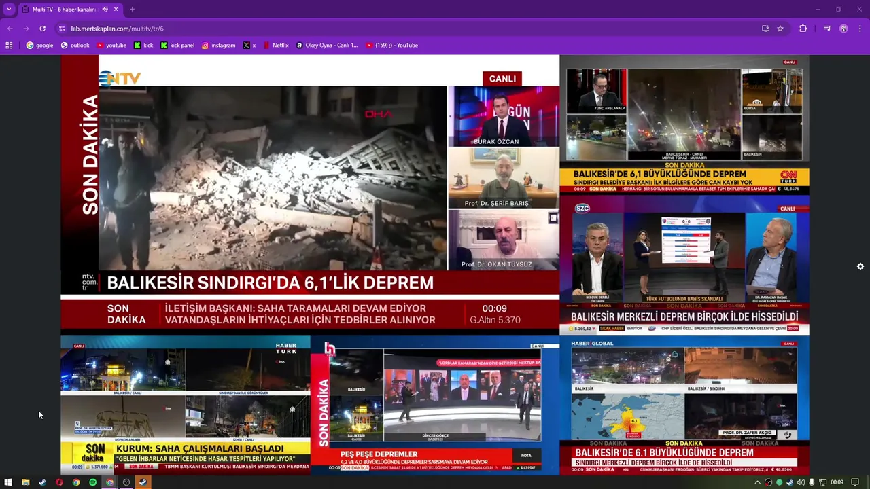The image size is (870, 489).
Task: Open the Windows Start button
Action: pos(9,482)
